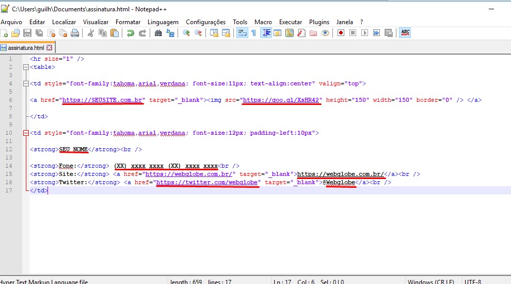This screenshot has width=511, height=284.
Task: Click the Playback macro triangle icon
Action: click(x=365, y=33)
